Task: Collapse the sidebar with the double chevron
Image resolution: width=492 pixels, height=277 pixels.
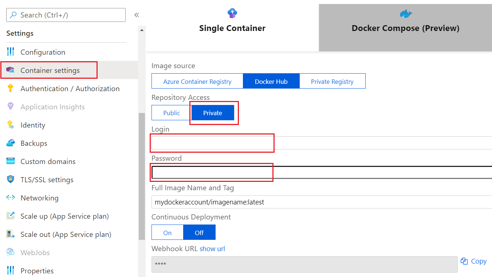Action: click(137, 15)
